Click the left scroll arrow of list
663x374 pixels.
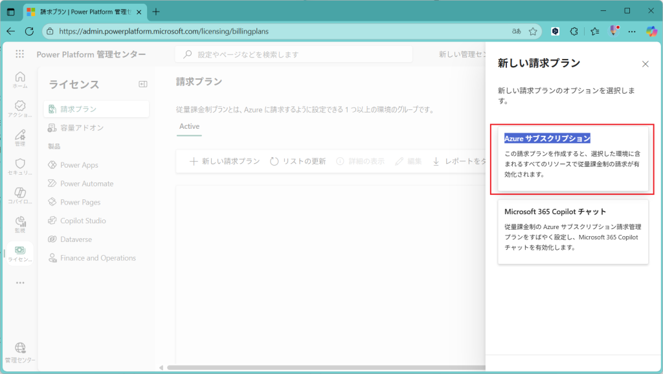point(161,368)
